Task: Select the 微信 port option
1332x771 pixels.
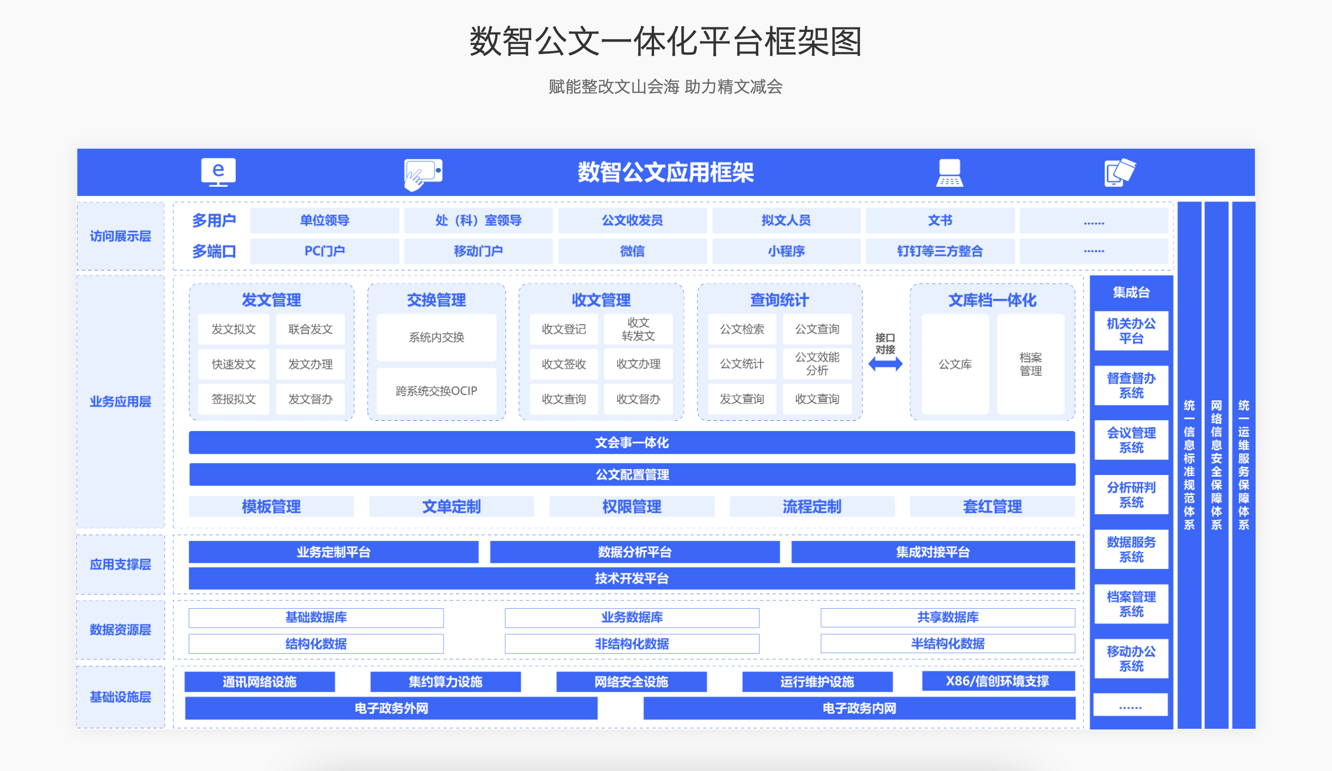Action: tap(632, 251)
